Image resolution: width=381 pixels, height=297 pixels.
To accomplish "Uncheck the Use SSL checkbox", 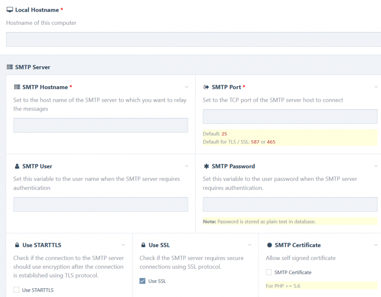I will pos(142,281).
